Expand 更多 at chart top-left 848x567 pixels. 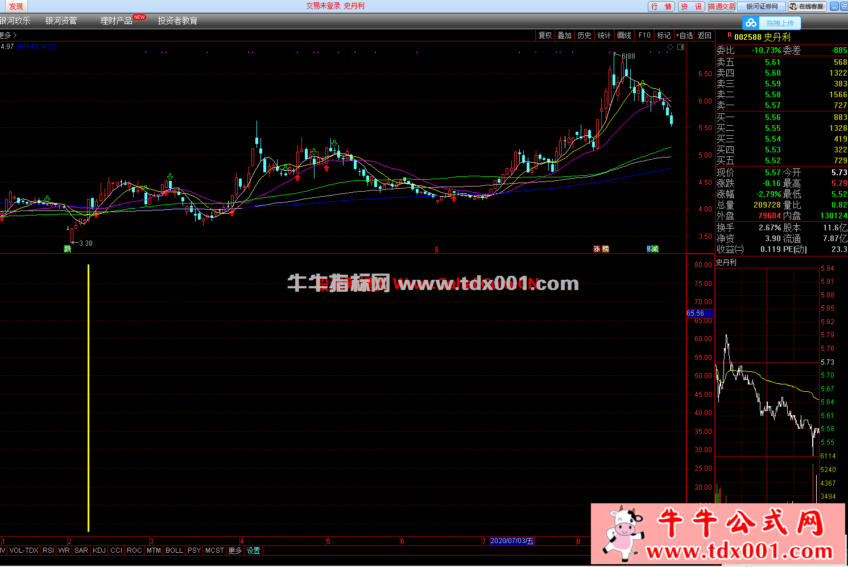click(8, 35)
